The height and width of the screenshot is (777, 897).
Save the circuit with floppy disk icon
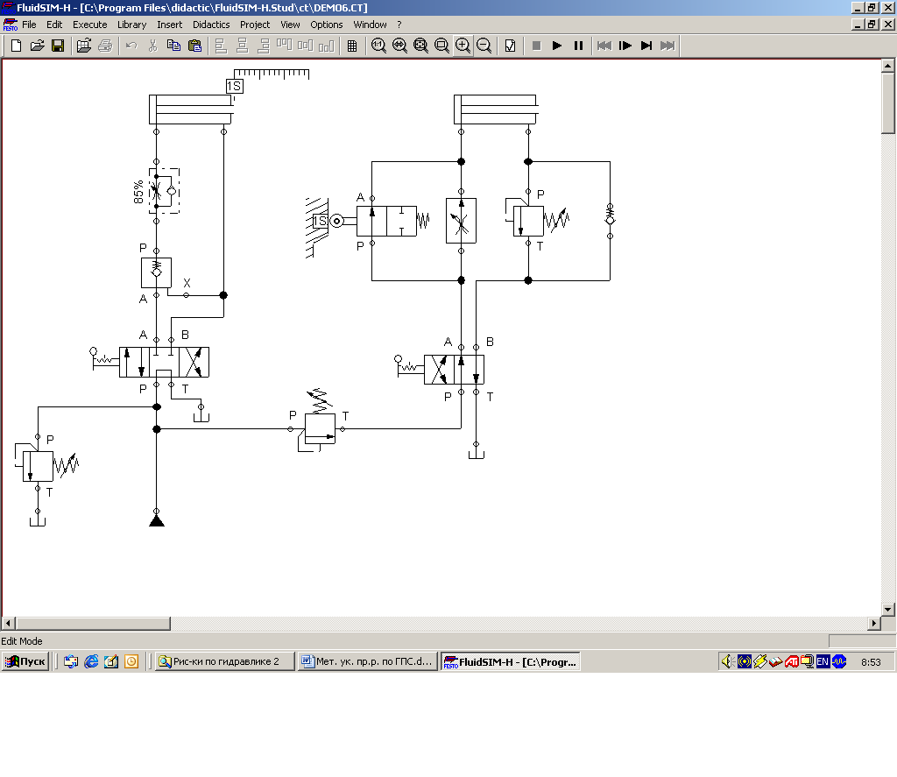click(58, 46)
